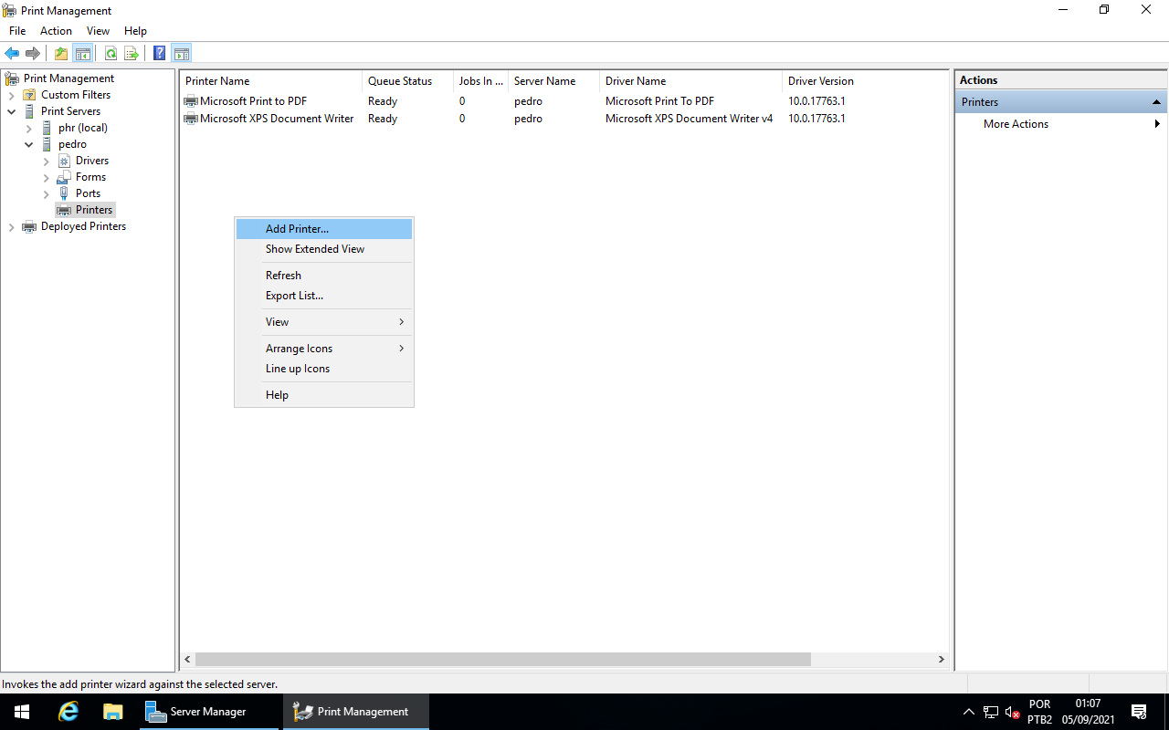Click the Refresh toolbar icon
The width and height of the screenshot is (1169, 730).
click(111, 53)
